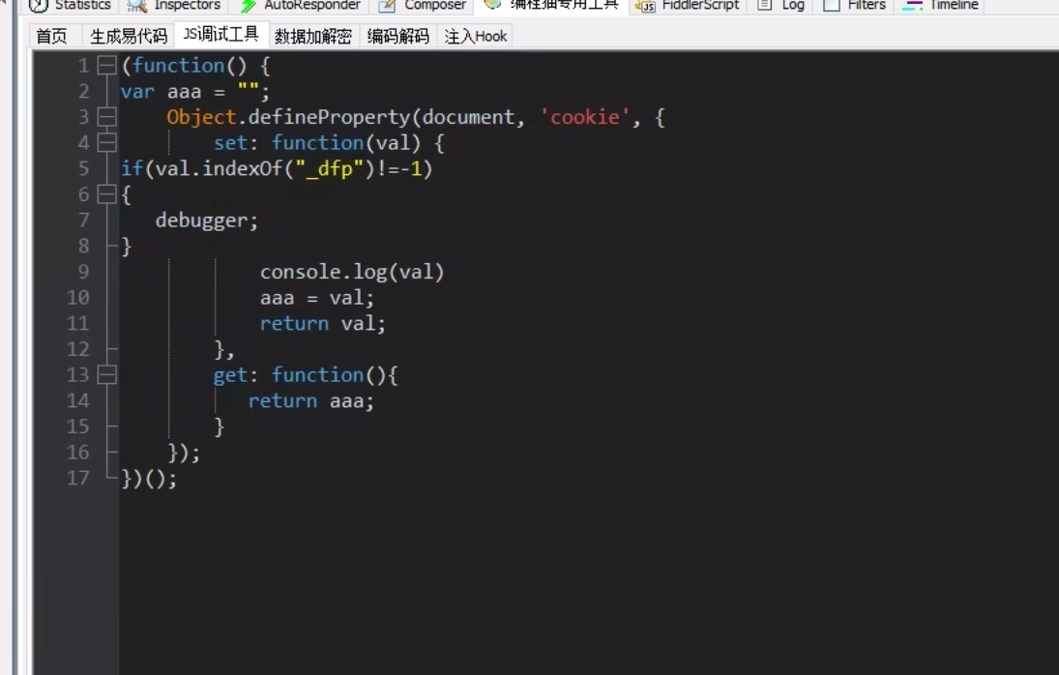Click the 'Object' keyword on line 3

pos(201,117)
